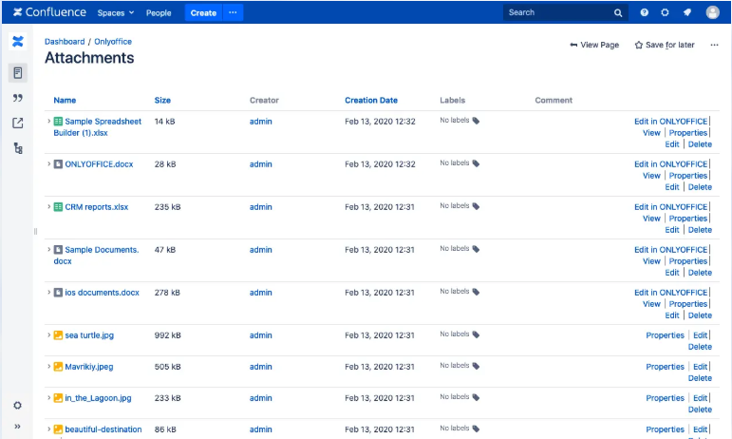Expand the beautiful-destination row
Viewport: 732px width, 439px height.
pos(48,429)
